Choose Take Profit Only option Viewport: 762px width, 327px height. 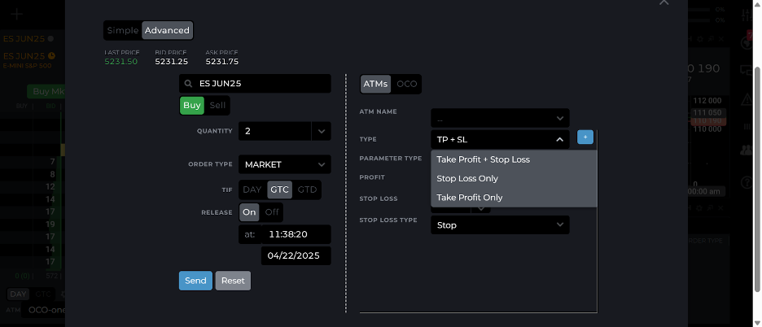point(514,198)
